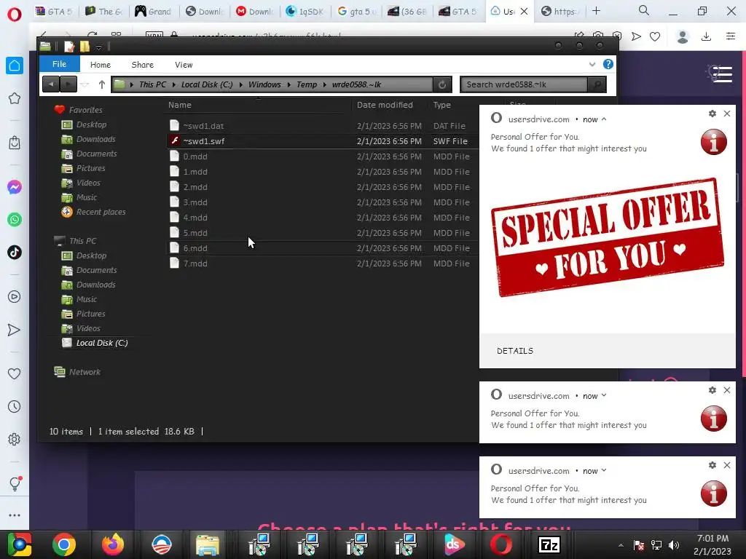Open downloads icon in Opera toolbar
The height and width of the screenshot is (559, 746).
(x=707, y=36)
